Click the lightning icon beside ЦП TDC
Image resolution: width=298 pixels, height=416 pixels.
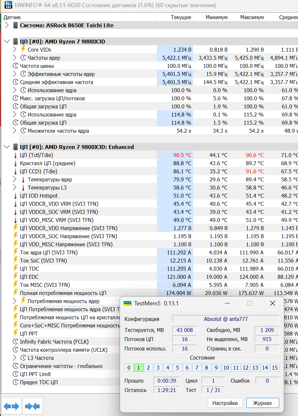coord(16,269)
